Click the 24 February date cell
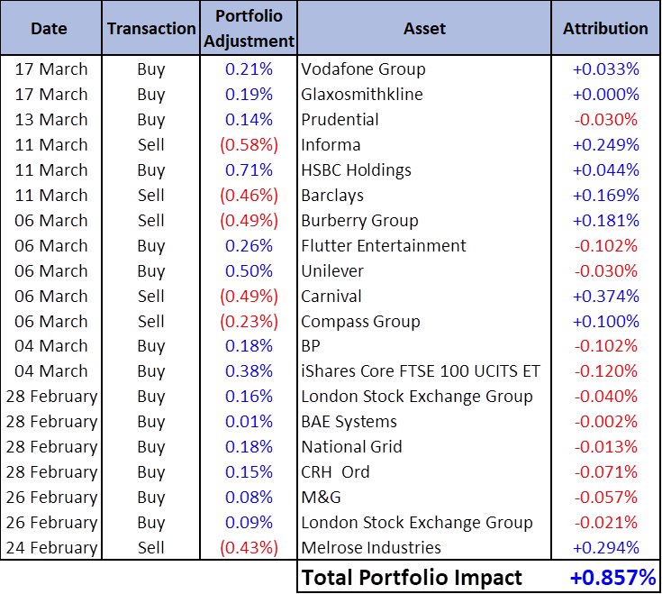 (51, 548)
